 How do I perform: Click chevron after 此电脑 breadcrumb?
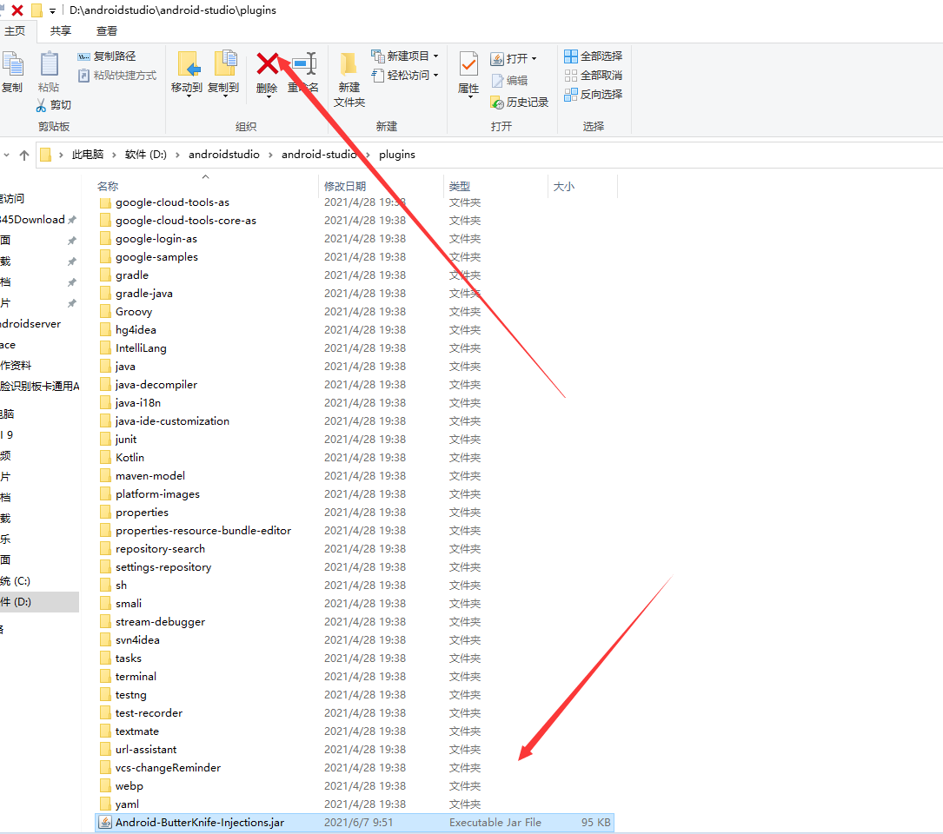point(114,156)
